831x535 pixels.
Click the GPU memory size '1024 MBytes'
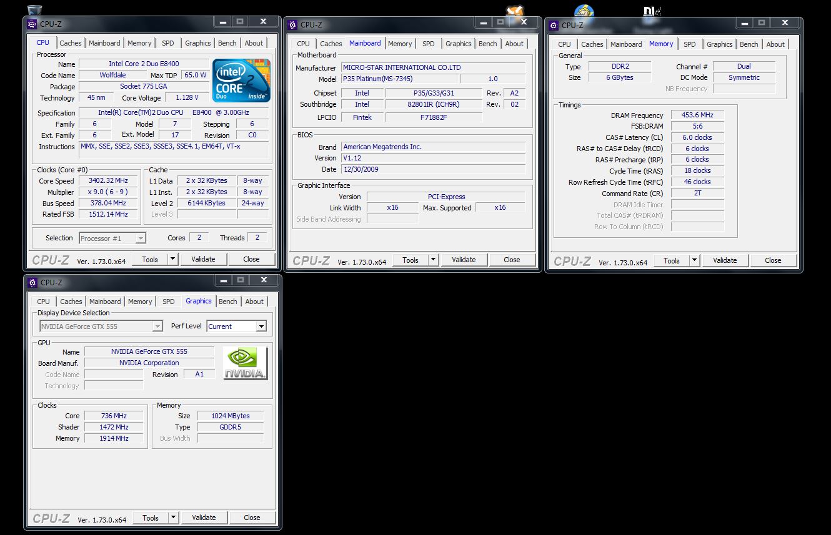coord(231,416)
